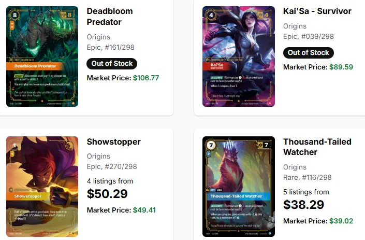Click the $106.77 market price
365x240 pixels.
(146, 78)
